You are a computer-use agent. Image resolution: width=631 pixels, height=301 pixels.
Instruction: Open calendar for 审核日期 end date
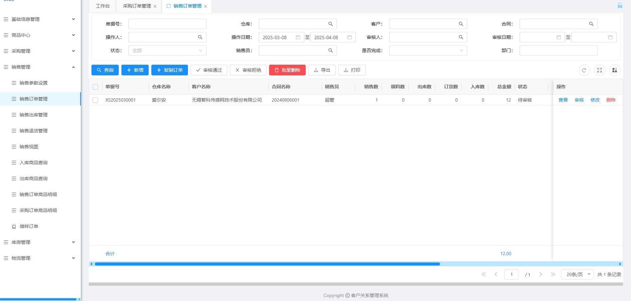click(x=610, y=37)
